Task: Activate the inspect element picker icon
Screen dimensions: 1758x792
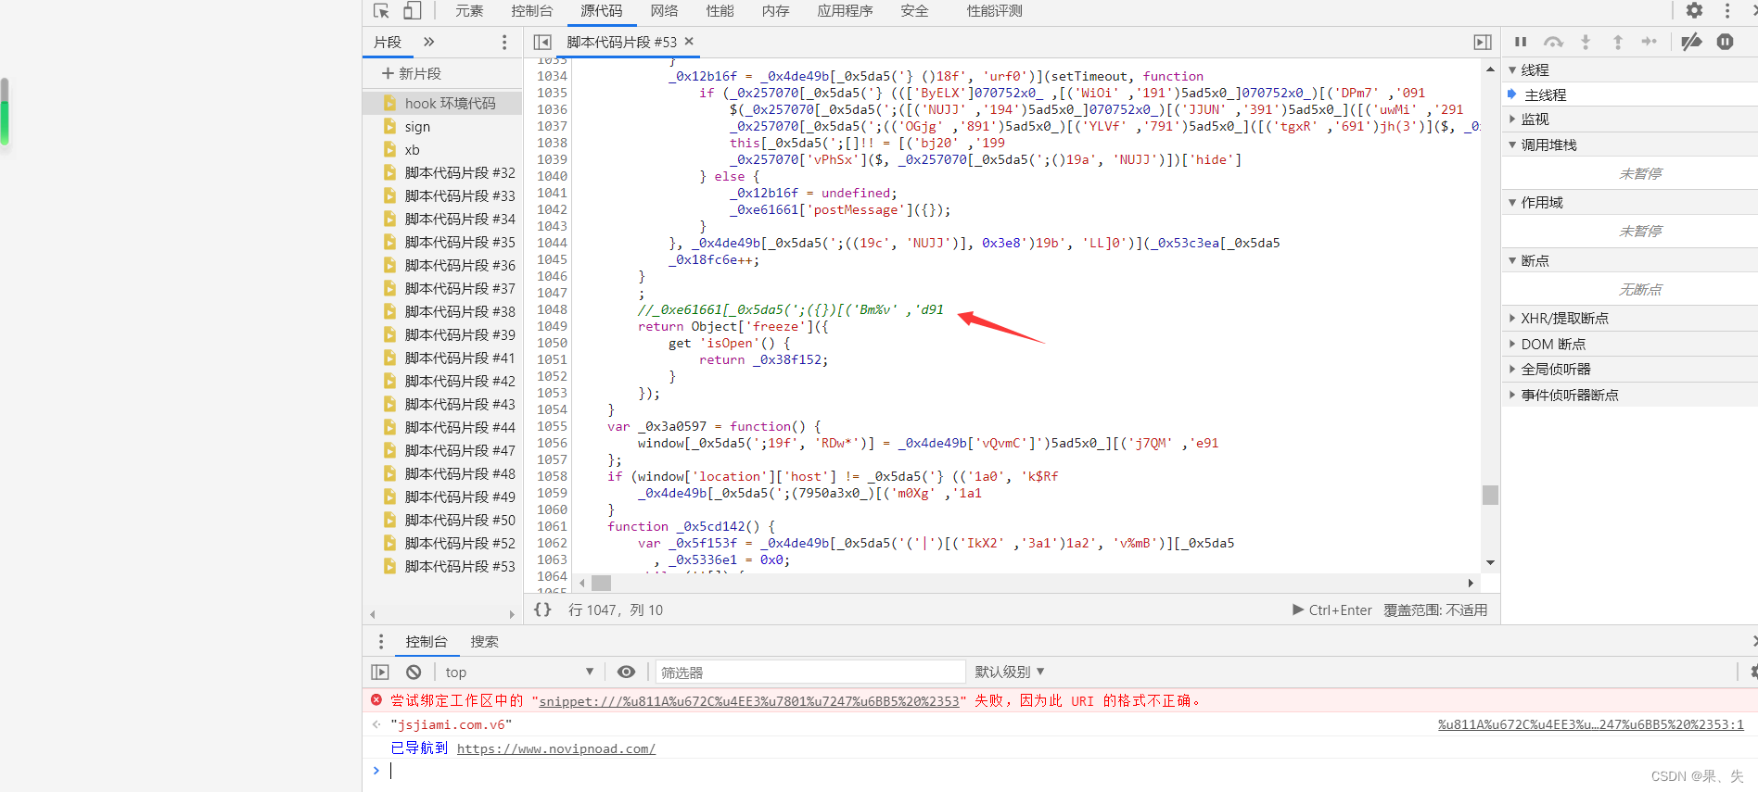Action: point(381,11)
